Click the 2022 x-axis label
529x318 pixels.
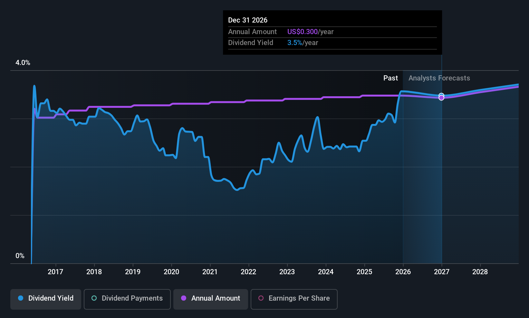248,272
